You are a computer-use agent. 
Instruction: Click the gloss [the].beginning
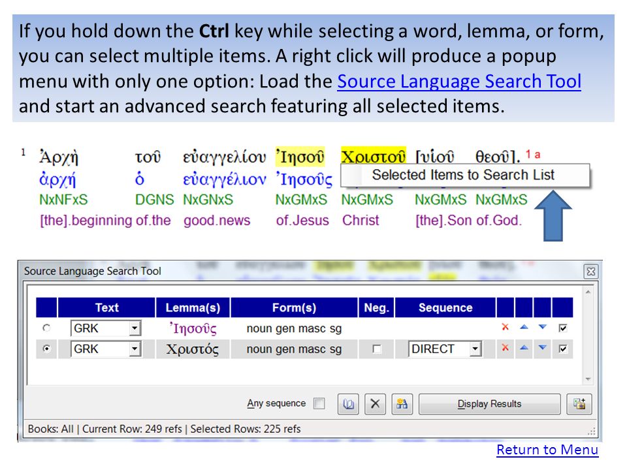point(86,221)
